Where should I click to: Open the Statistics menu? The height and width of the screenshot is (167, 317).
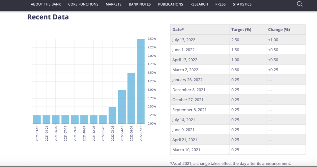pos(242,4)
